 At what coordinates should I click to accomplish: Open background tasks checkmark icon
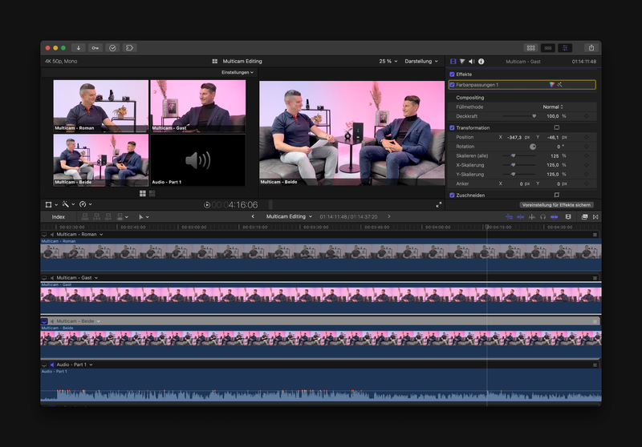point(112,48)
